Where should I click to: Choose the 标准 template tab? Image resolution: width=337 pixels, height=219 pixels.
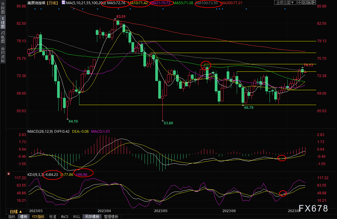53,217
